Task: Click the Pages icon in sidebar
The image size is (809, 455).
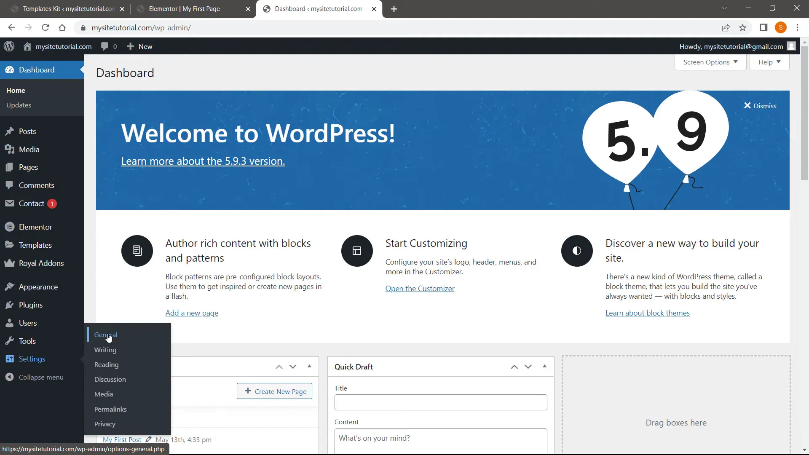Action: point(10,167)
